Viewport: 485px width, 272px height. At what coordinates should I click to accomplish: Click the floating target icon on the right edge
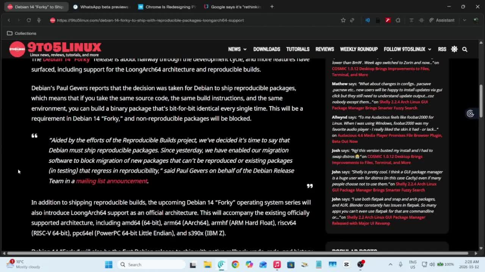click(470, 113)
